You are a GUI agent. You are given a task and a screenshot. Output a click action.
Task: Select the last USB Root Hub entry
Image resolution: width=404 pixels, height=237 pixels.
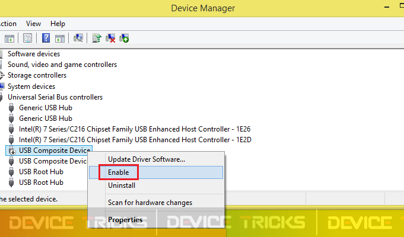click(41, 182)
